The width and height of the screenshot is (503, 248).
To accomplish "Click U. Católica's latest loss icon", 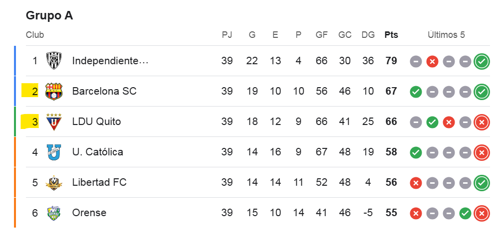I will click(482, 152).
